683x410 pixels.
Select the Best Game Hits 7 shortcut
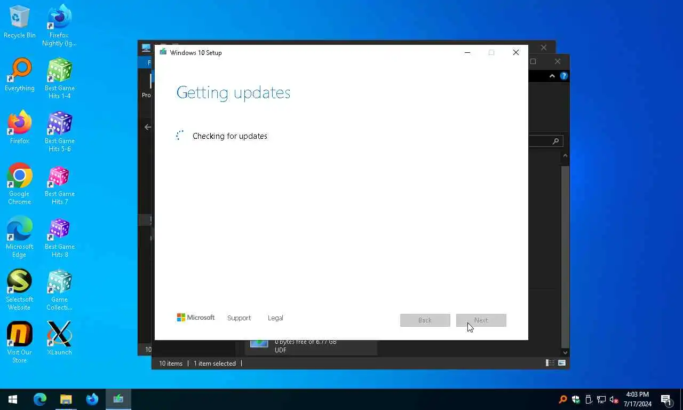click(x=59, y=184)
